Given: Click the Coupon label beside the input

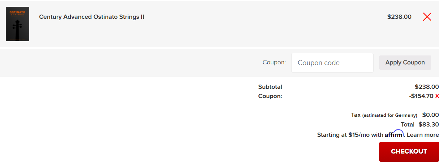Looking at the screenshot, I should (x=274, y=63).
